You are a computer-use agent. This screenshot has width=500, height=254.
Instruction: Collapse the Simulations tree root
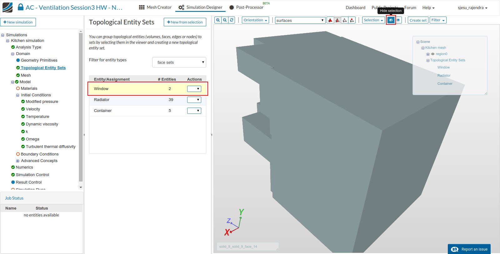pyautogui.click(x=3, y=35)
